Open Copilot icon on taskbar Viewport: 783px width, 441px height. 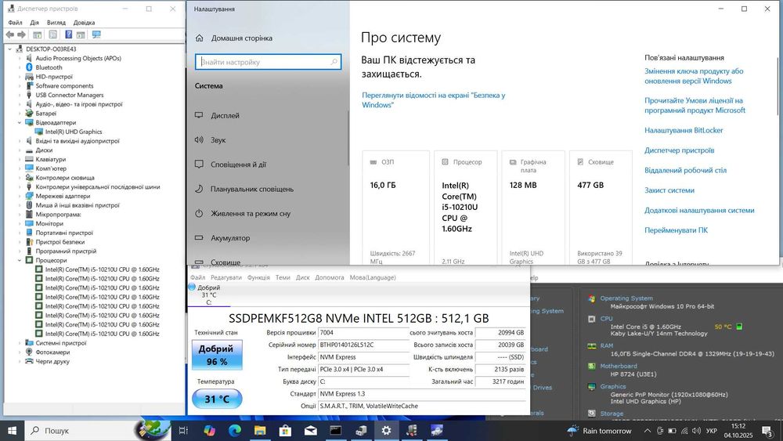click(x=209, y=431)
